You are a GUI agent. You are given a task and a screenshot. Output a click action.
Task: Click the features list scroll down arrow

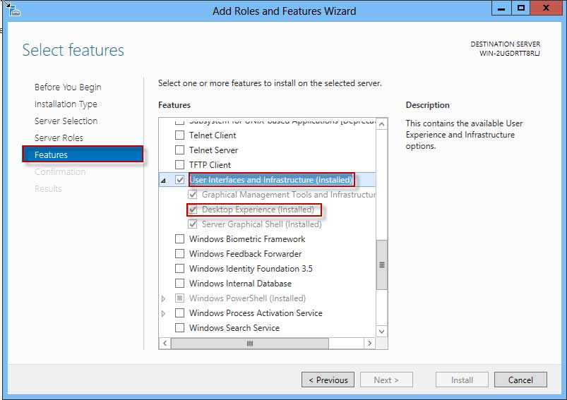(381, 332)
